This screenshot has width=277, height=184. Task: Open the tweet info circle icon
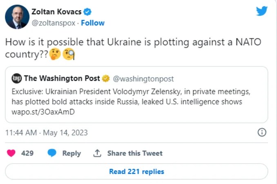pyautogui.click(x=262, y=133)
